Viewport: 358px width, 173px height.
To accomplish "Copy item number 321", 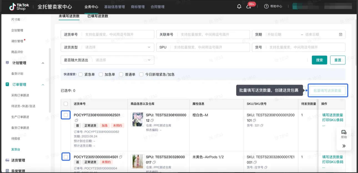I will (x=262, y=125).
